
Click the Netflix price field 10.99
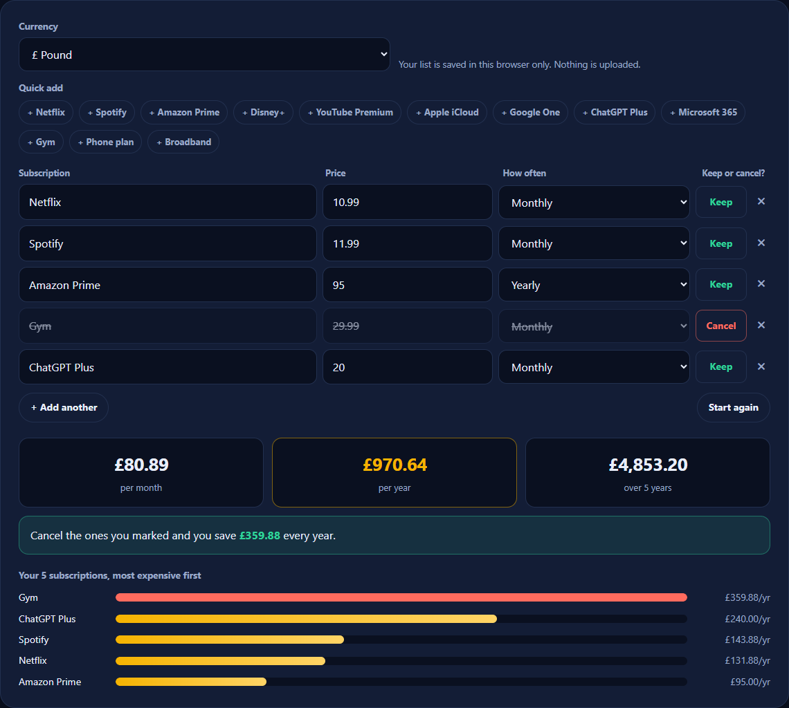coord(408,202)
